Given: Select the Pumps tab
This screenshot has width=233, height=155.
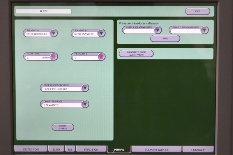Looking at the screenshot, I should coord(119,150).
